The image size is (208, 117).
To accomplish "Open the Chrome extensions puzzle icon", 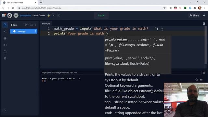I will [195, 8].
